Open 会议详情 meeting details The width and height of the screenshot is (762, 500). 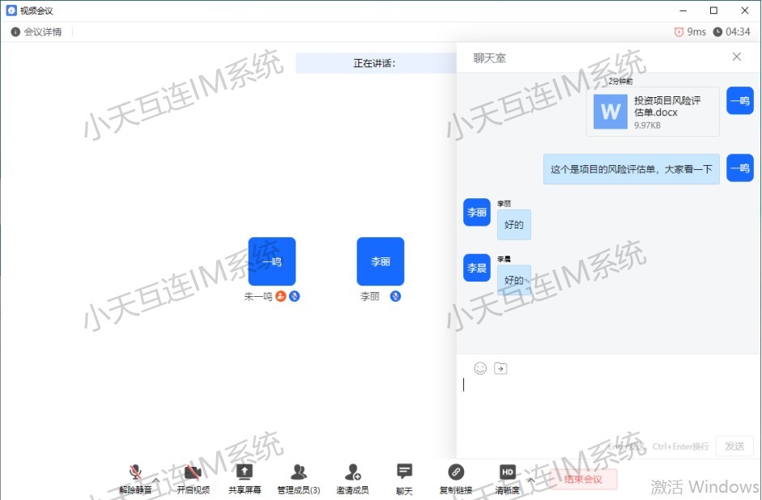[36, 32]
